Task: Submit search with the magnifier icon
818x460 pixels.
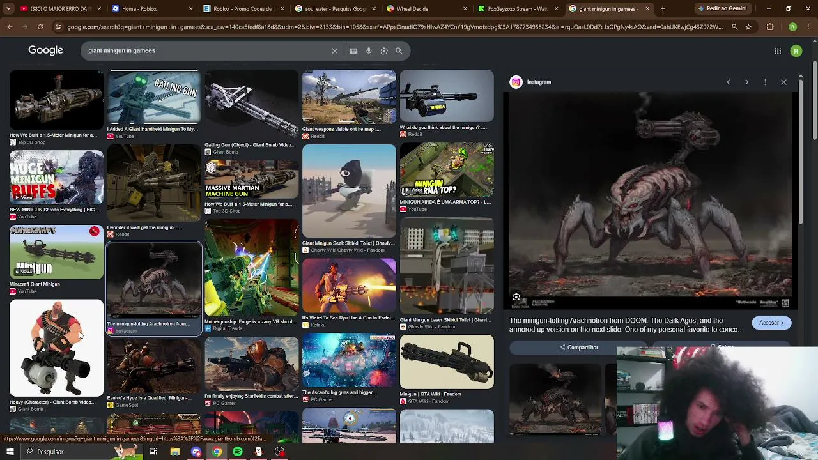Action: tap(399, 50)
